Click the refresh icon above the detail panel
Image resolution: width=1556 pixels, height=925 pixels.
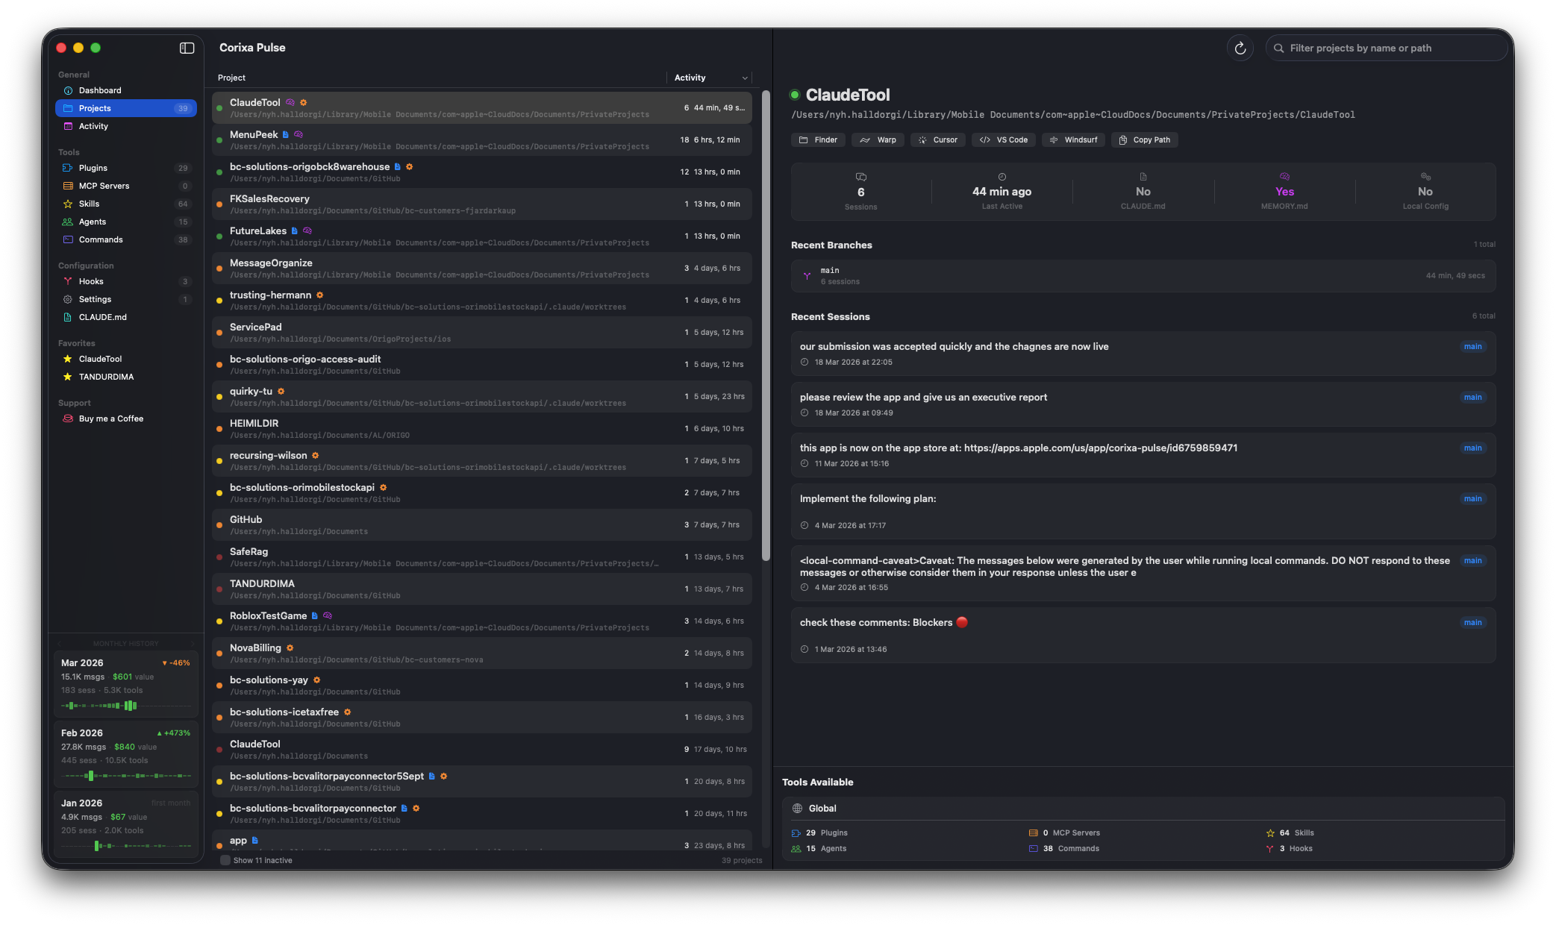coord(1240,48)
